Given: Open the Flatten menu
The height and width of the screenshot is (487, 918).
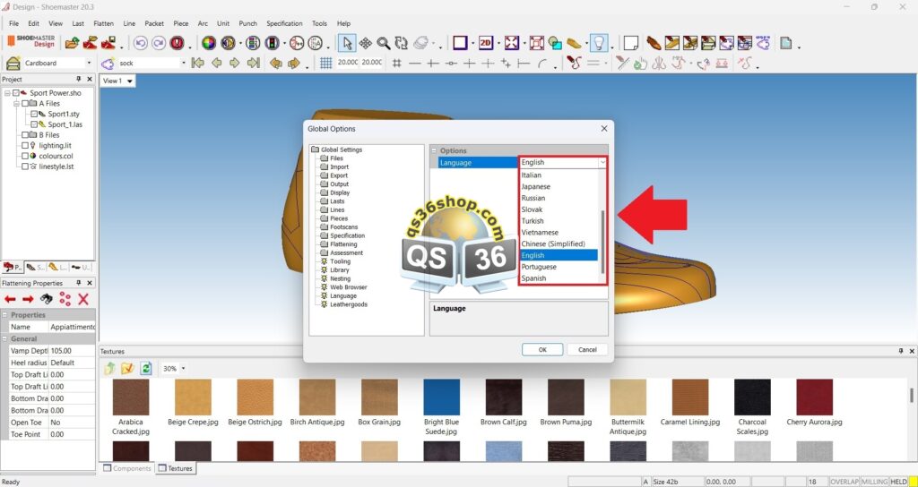Looking at the screenshot, I should 103,22.
